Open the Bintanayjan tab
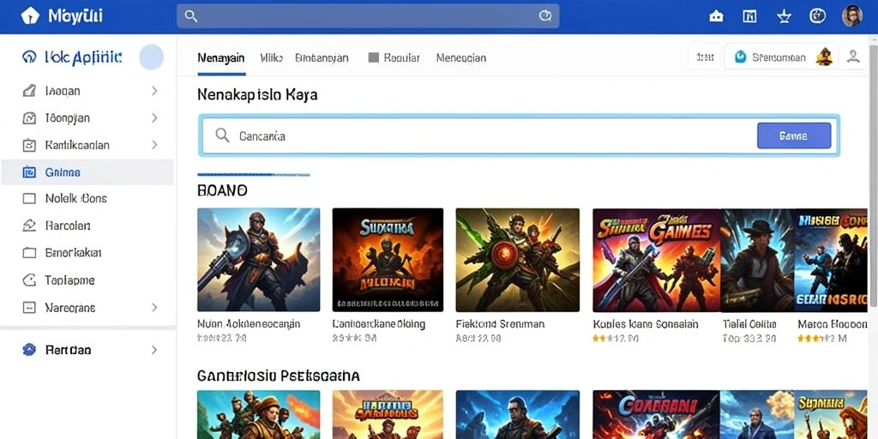878x439 pixels. tap(322, 57)
